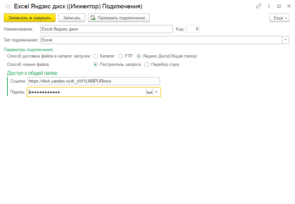
Task: Click the Параметры подключения heading
Action: tap(29, 50)
